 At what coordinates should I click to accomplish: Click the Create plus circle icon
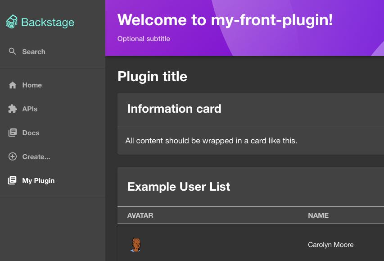click(x=13, y=157)
